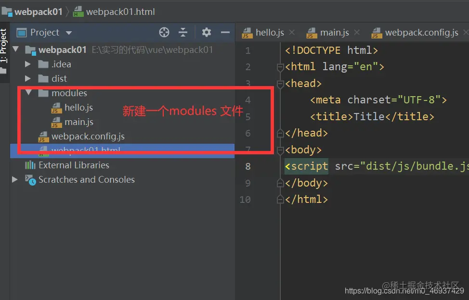Image resolution: width=469 pixels, height=300 pixels.
Task: Fold the head tag at line 3
Action: (280, 84)
